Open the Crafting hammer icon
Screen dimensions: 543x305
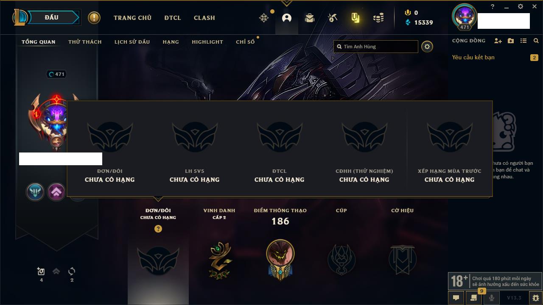[333, 18]
